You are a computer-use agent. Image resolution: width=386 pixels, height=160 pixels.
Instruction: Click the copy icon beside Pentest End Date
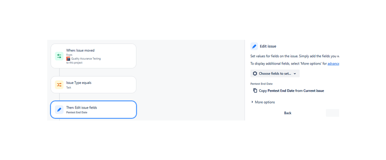coord(255,90)
